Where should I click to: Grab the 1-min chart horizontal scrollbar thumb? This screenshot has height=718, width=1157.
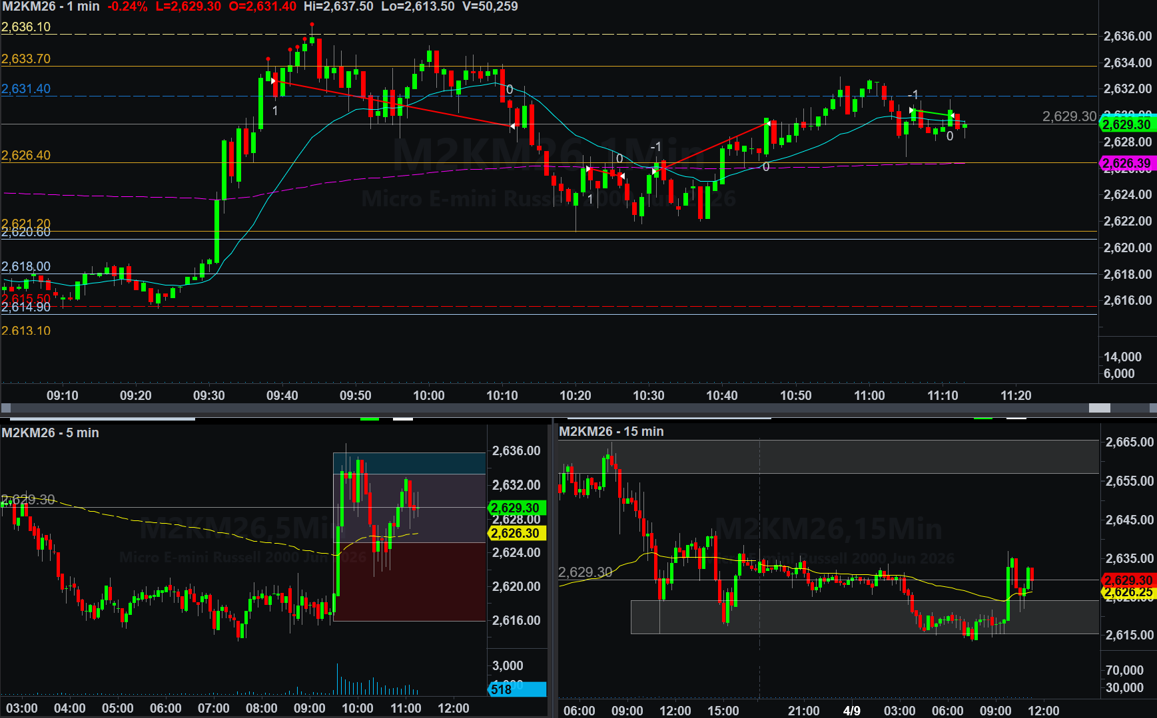(1099, 408)
